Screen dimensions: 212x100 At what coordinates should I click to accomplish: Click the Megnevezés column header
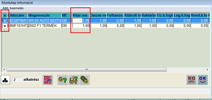tap(45, 15)
